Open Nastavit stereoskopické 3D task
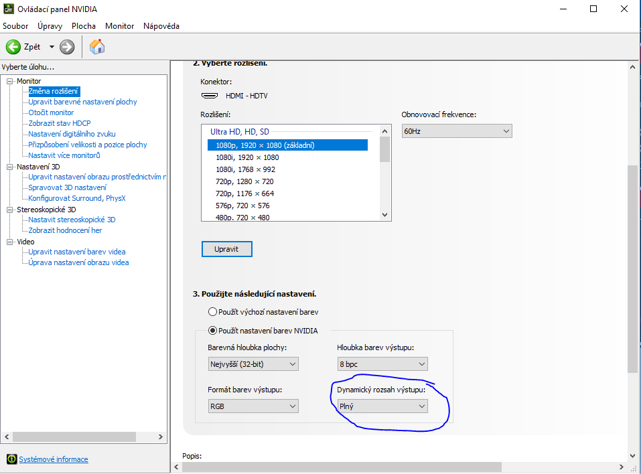The height and width of the screenshot is (474, 641). tap(72, 220)
